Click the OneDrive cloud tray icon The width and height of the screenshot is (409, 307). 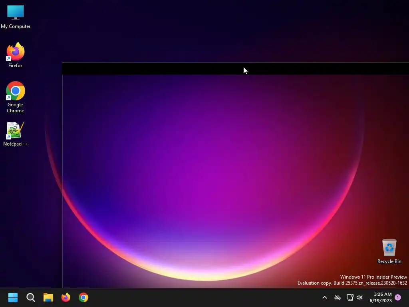[338, 297]
